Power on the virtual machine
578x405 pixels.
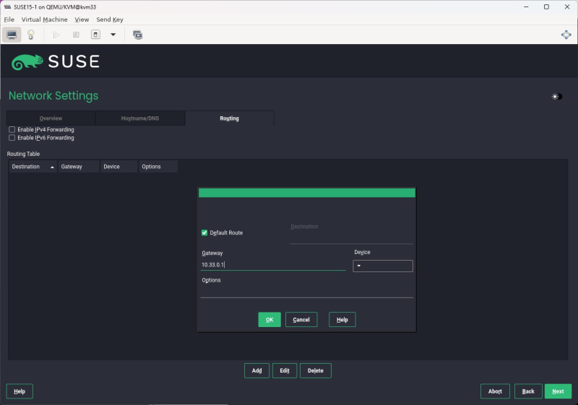tap(56, 35)
